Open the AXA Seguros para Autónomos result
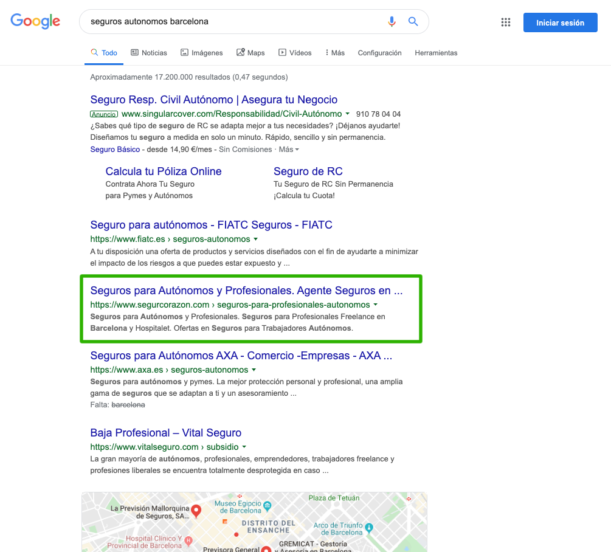The width and height of the screenshot is (611, 552). coord(241,356)
